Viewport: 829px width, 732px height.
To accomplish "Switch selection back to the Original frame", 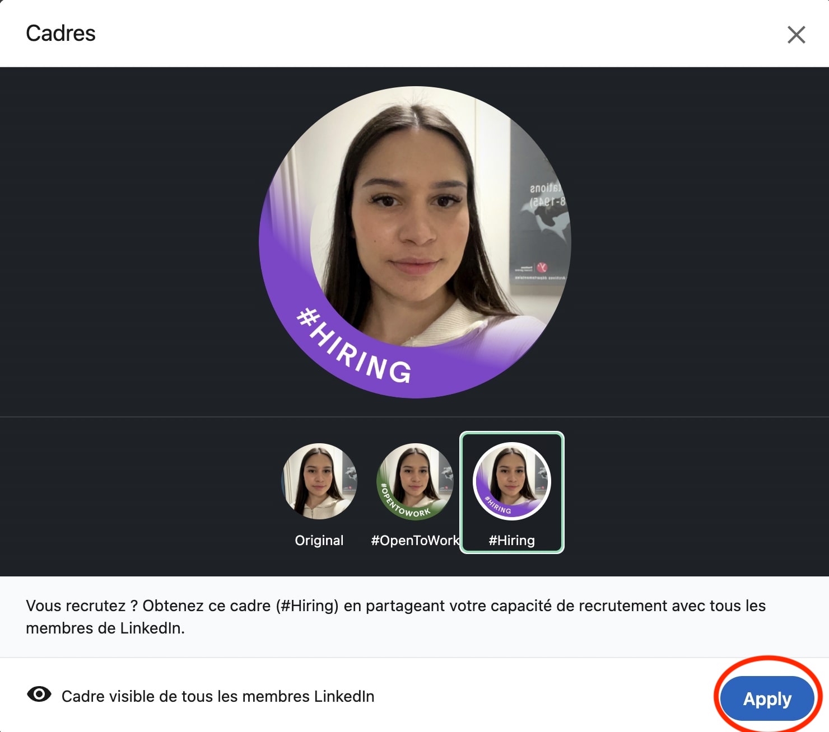I will tap(319, 480).
